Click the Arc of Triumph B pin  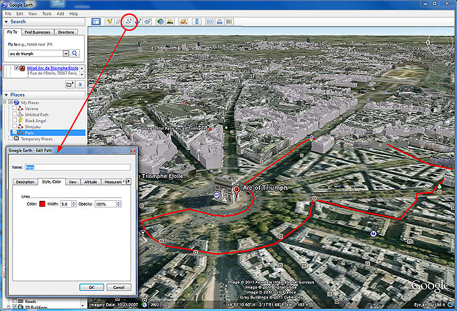237,191
